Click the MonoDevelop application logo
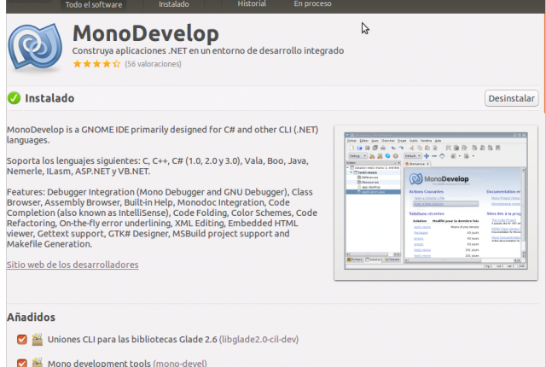The image size is (546, 367). point(35,47)
